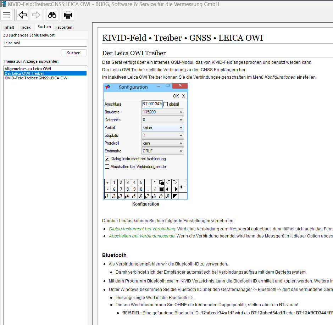The height and width of the screenshot is (325, 333).
Task: Click the app icon in the title bar
Action: click(x=3, y=4)
